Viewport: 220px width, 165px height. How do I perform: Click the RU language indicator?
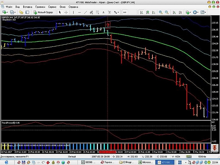coord(180,162)
